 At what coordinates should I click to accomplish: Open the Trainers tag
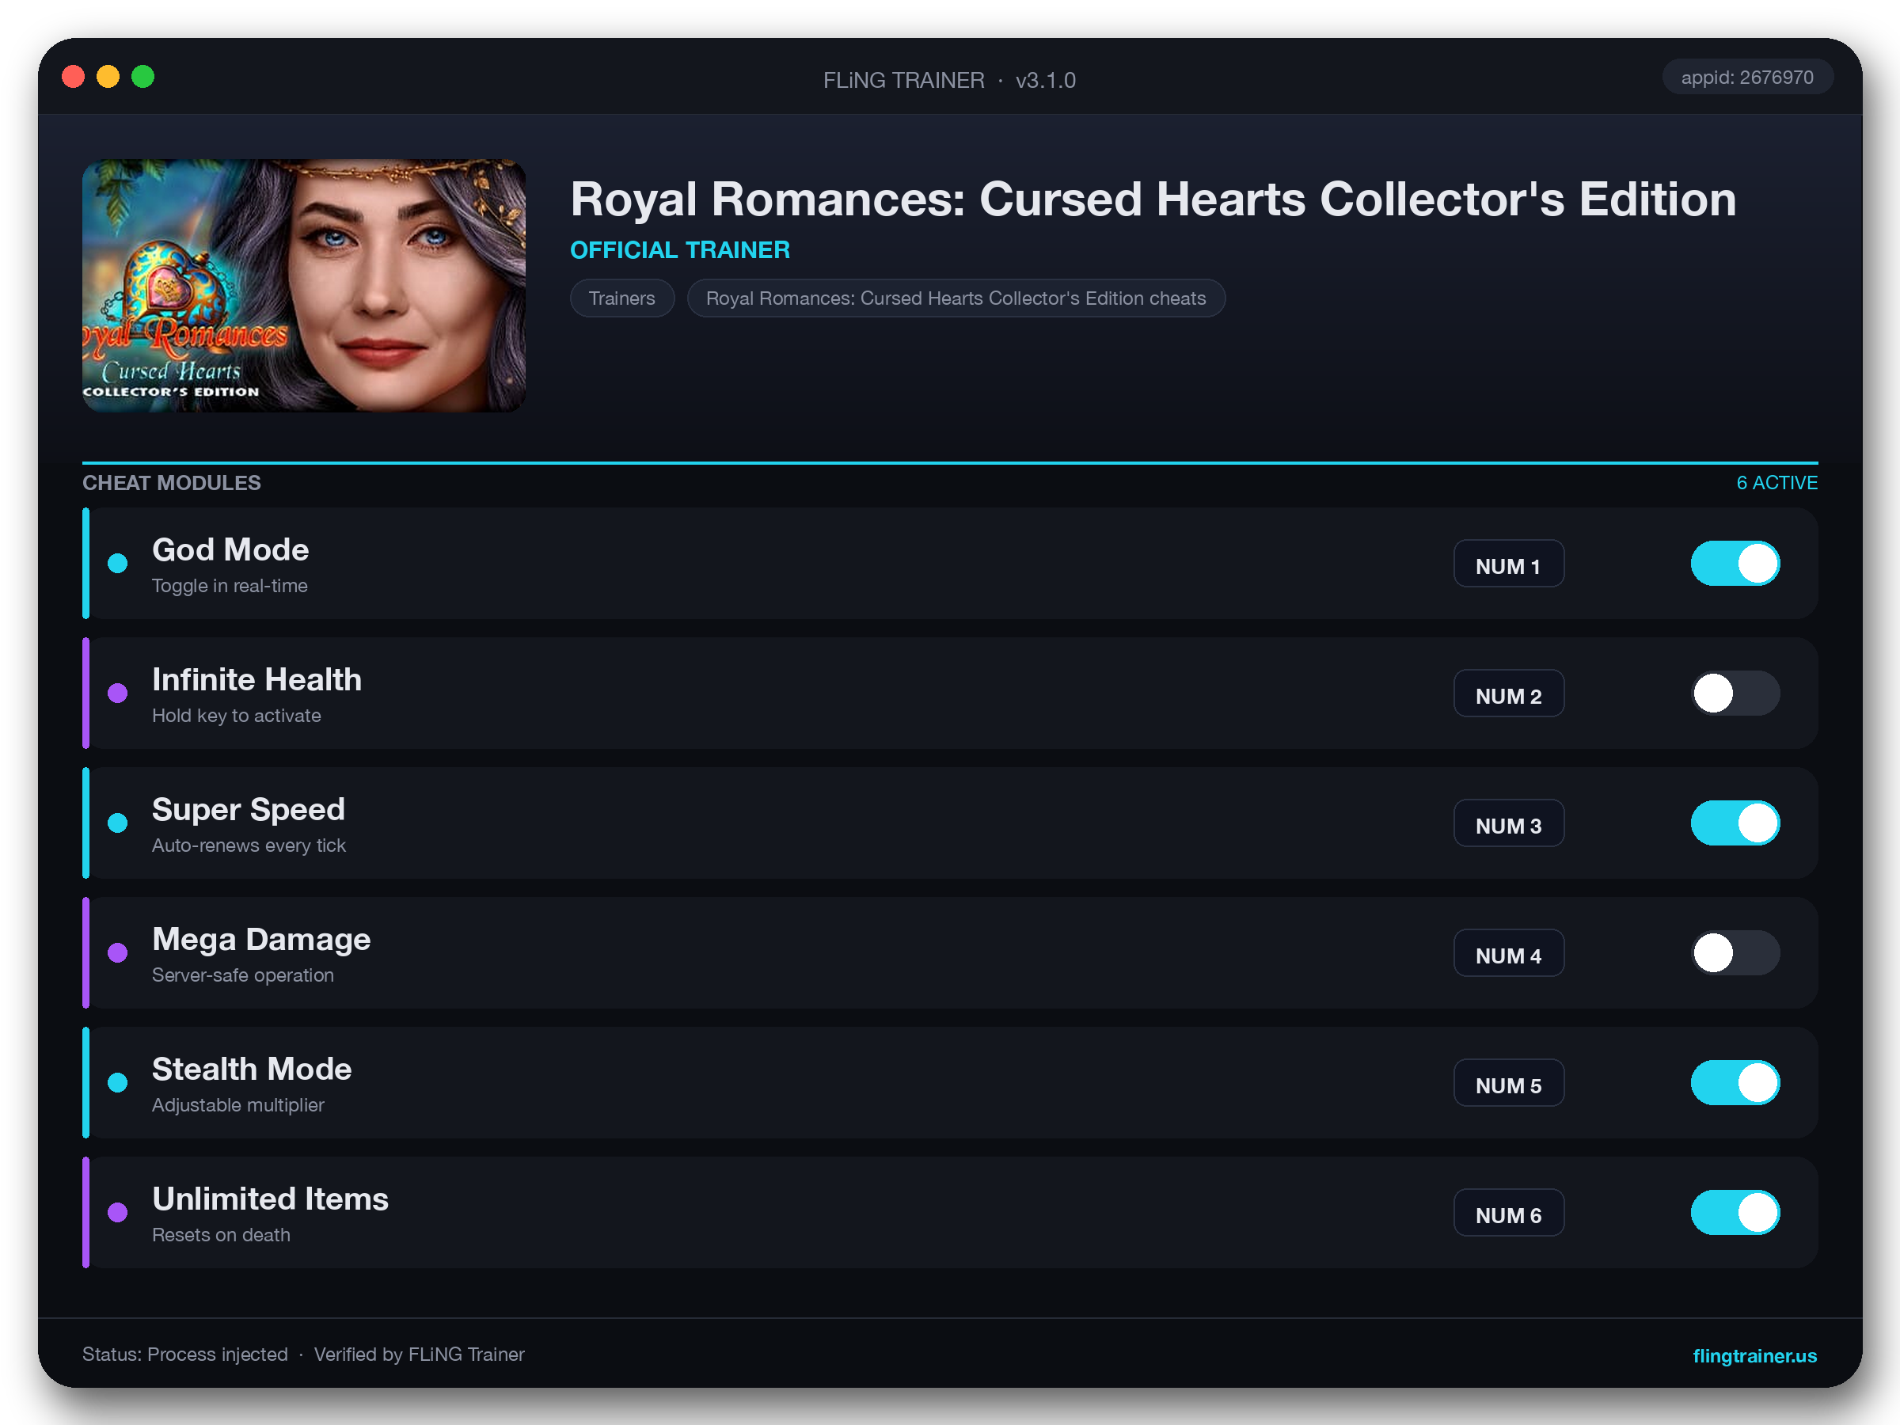point(622,298)
